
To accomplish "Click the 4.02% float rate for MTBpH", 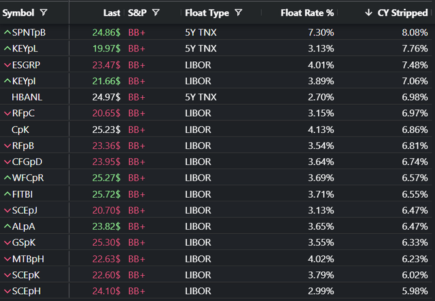I will point(321,259).
